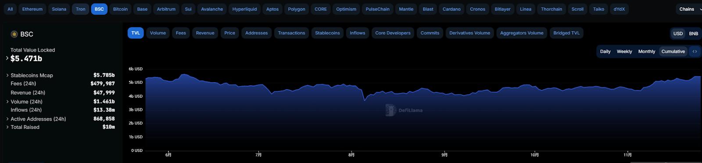Switch to the Ethereum chain tab

pyautogui.click(x=32, y=9)
